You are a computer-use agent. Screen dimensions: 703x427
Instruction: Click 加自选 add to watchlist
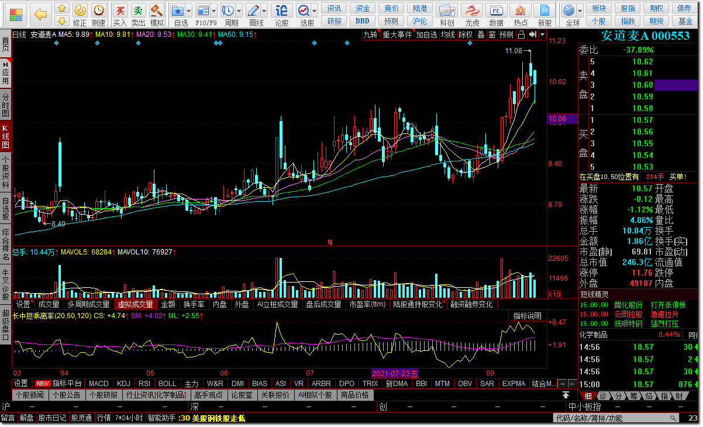click(427, 35)
